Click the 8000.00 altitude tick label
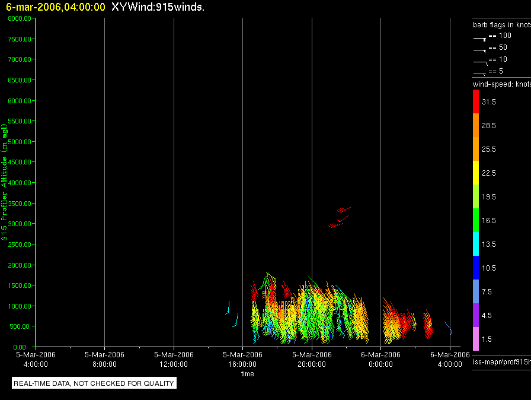Image resolution: width=531 pixels, height=400 pixels. click(x=20, y=18)
